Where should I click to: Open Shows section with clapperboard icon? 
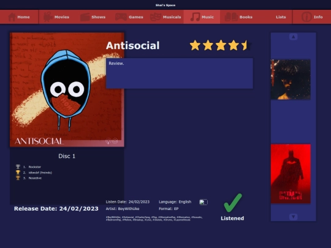coord(85,17)
